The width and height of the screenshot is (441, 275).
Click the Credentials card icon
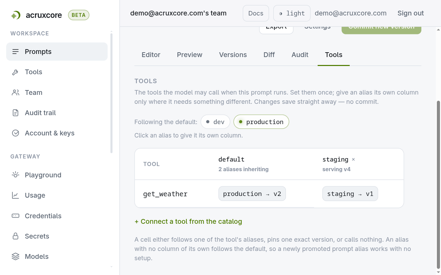pos(16,216)
